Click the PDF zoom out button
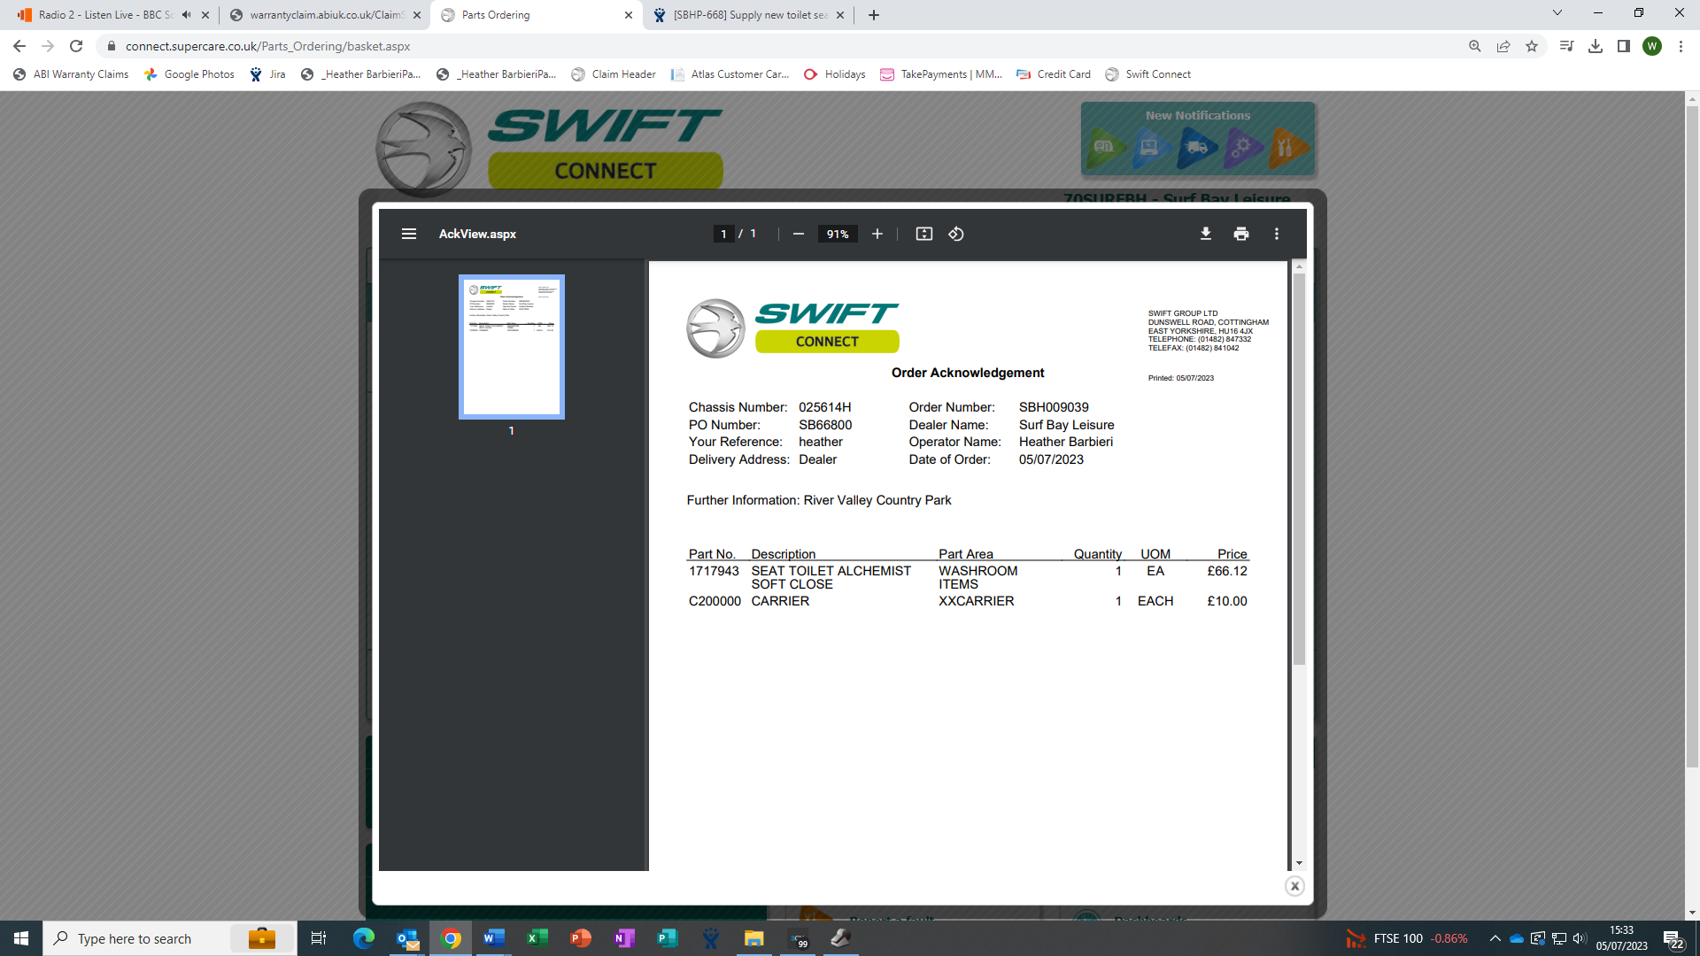Screen dimensions: 1700x956 tap(799, 234)
